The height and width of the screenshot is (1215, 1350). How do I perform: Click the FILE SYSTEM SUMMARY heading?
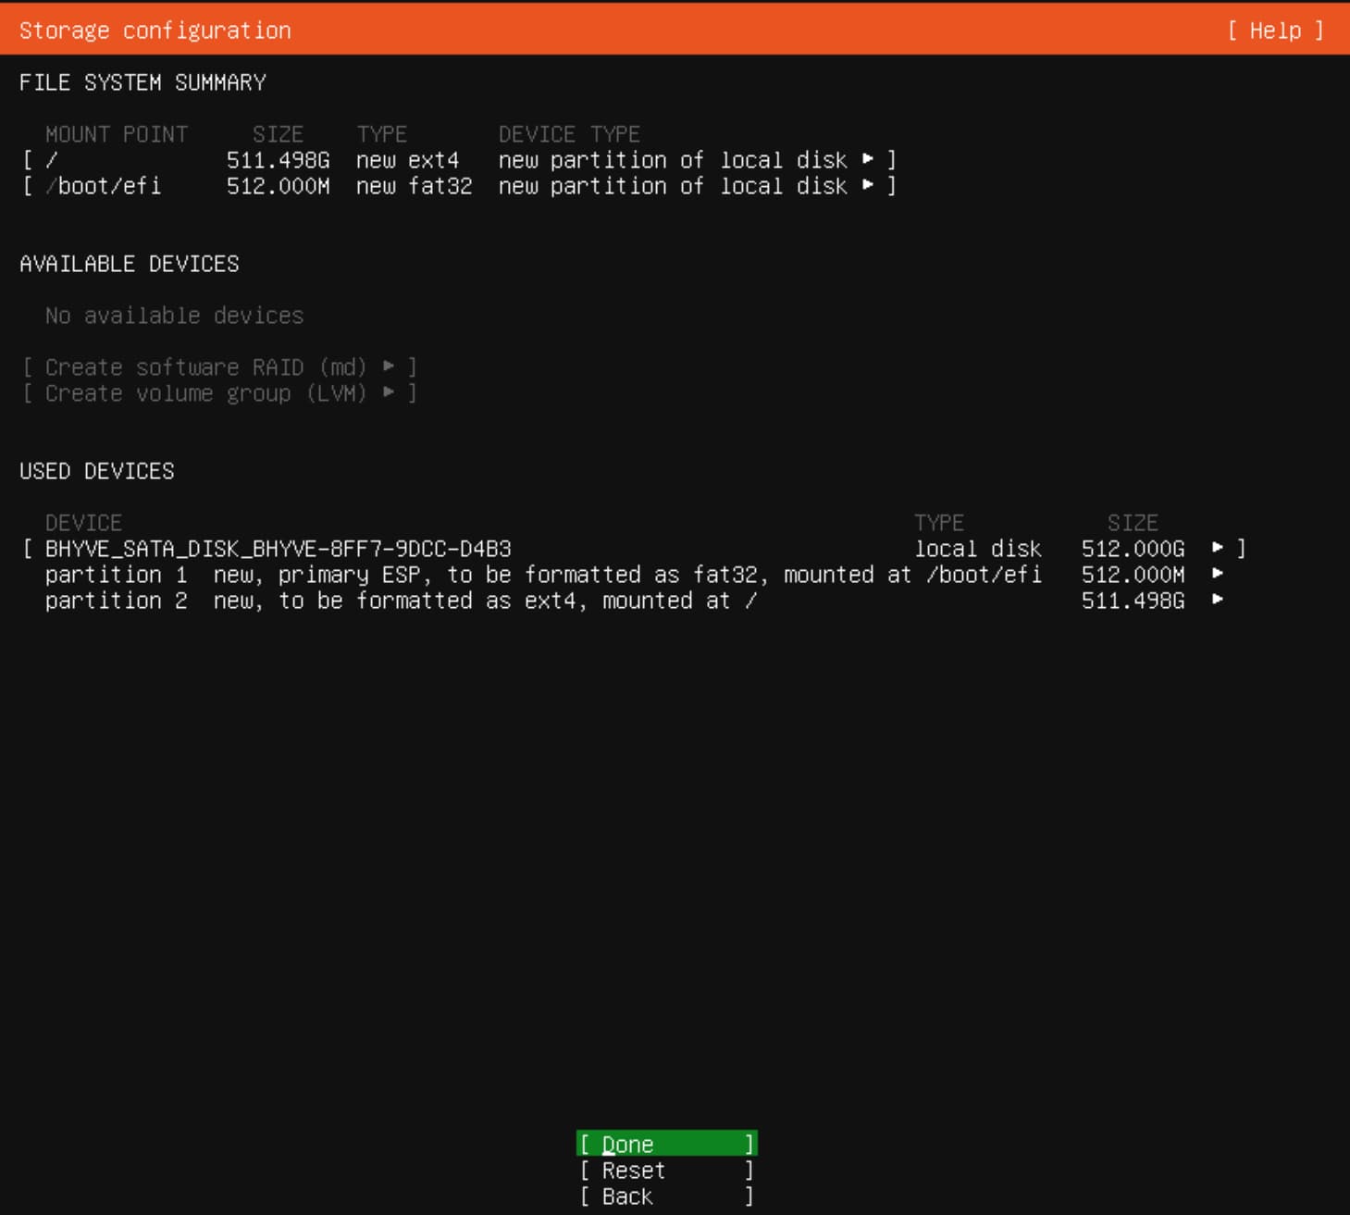click(142, 82)
